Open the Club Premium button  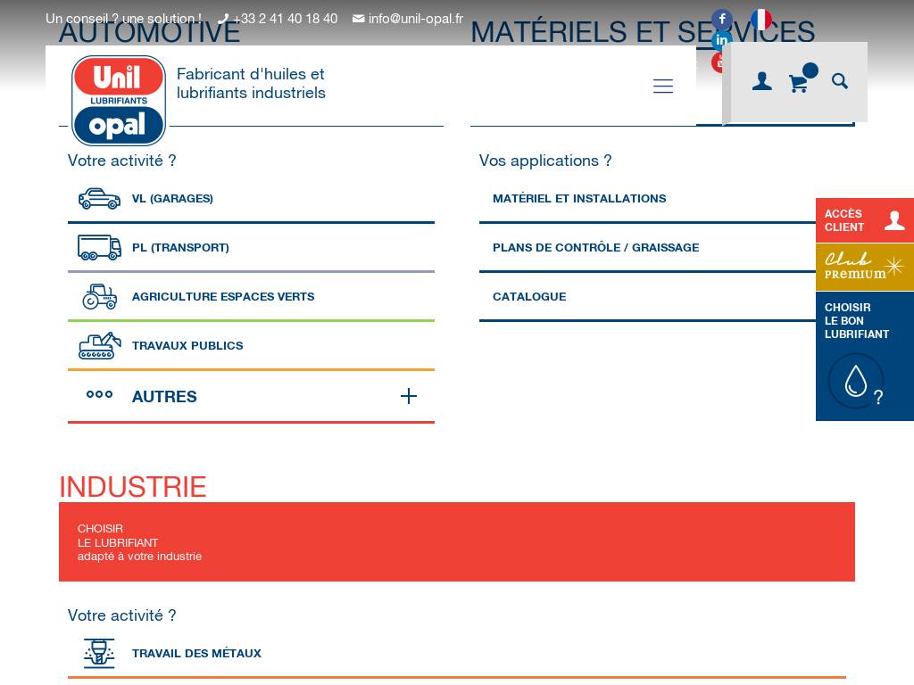pyautogui.click(x=864, y=267)
